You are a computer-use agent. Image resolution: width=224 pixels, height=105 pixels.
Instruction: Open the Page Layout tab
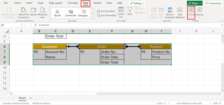pyautogui.click(x=56, y=3)
